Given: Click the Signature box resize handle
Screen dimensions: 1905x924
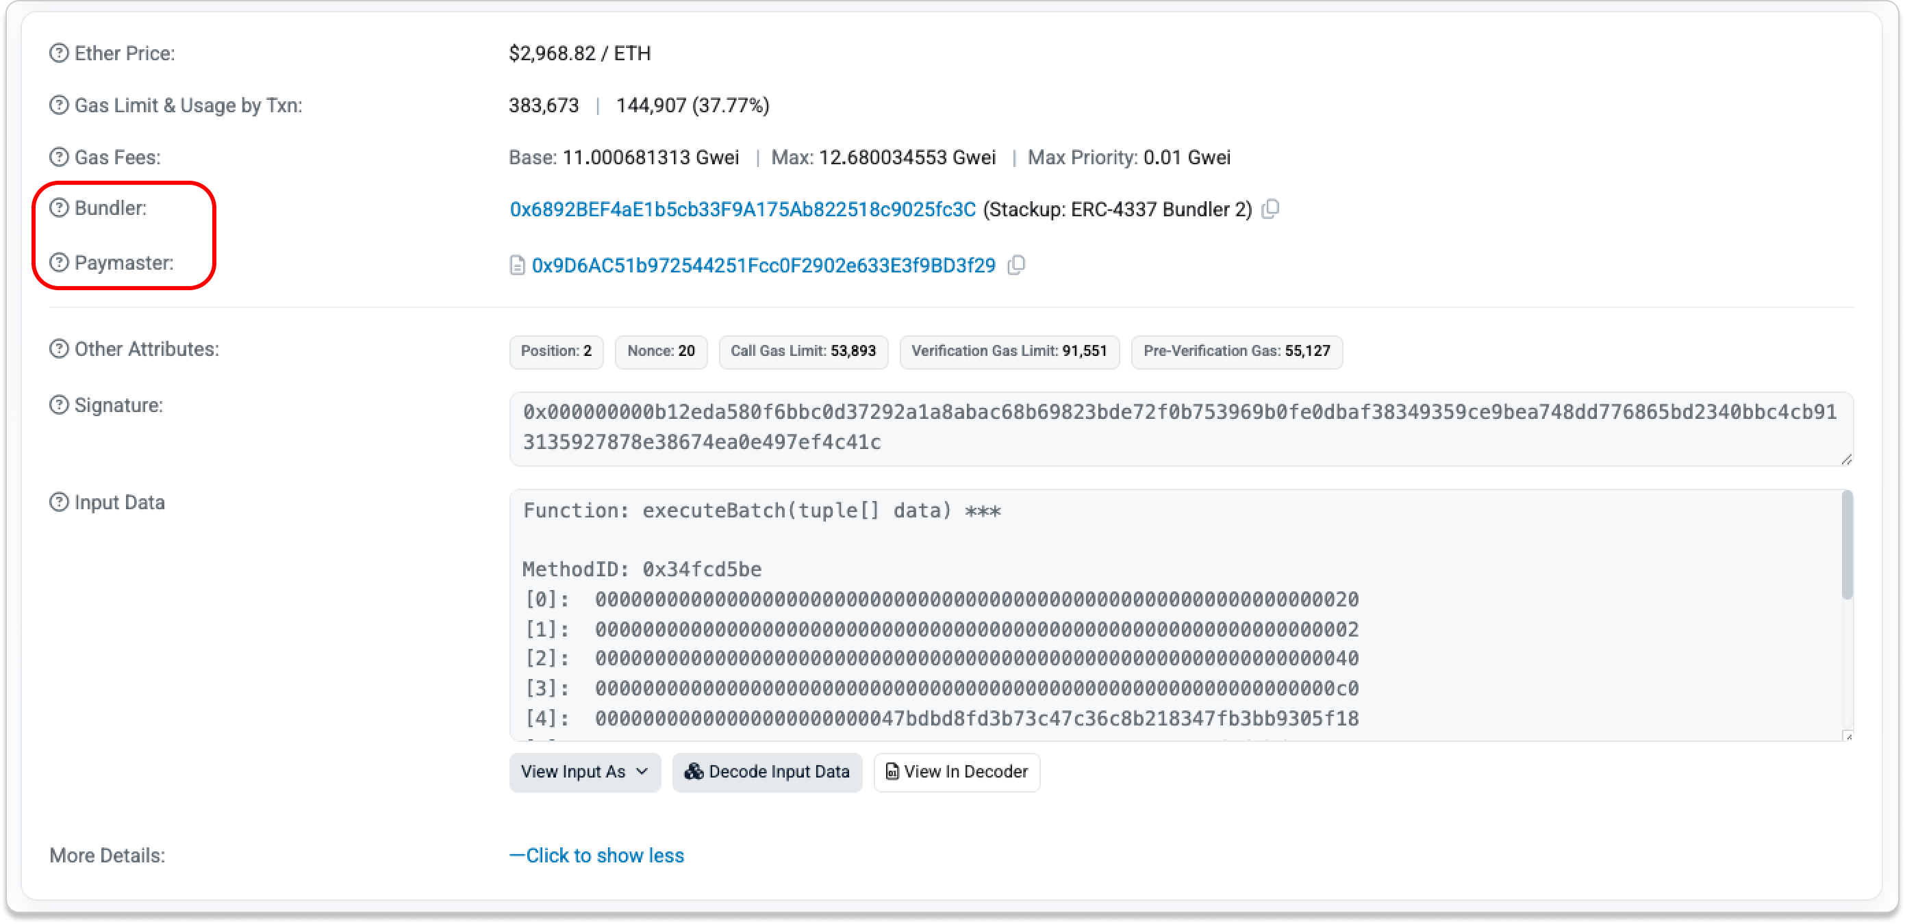Looking at the screenshot, I should pos(1846,460).
